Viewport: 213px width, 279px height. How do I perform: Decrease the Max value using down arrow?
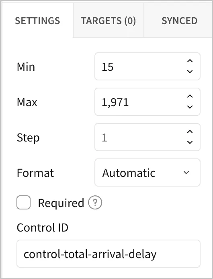point(190,107)
